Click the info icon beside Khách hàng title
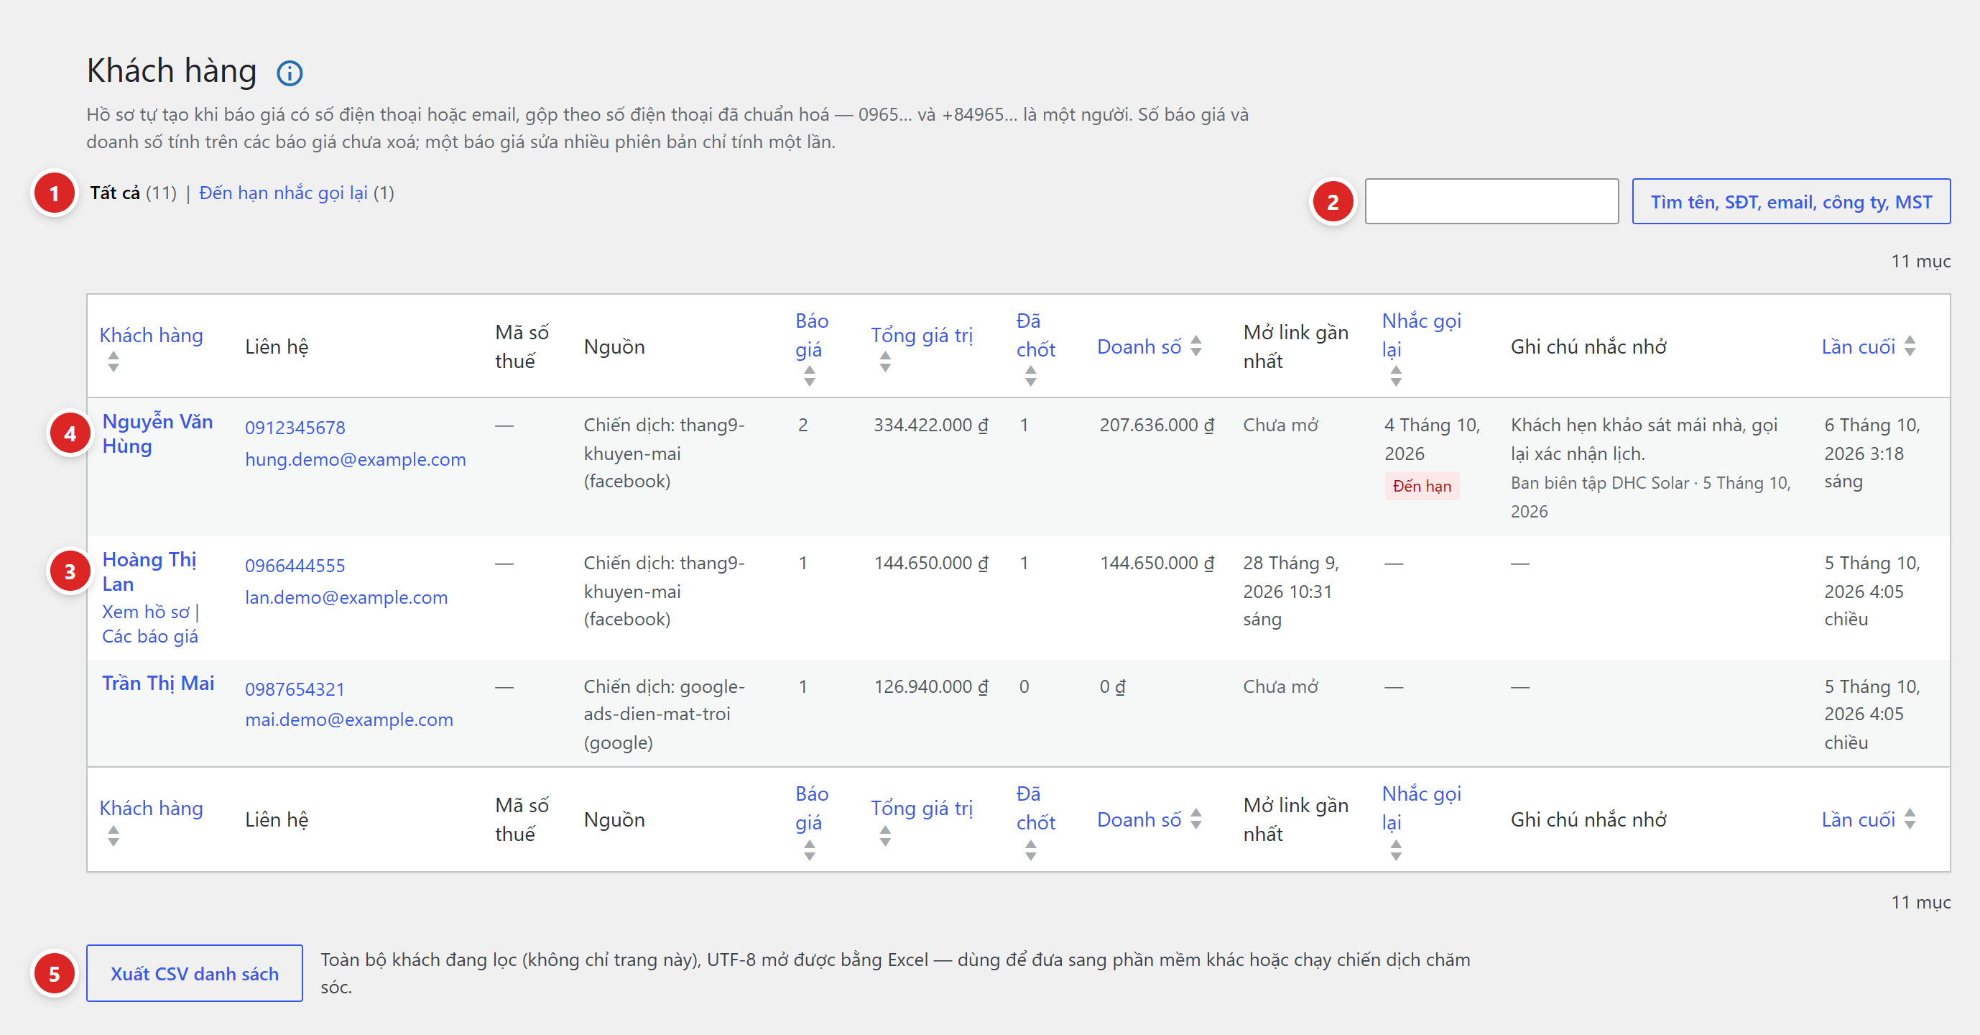This screenshot has width=1980, height=1035. coord(290,73)
